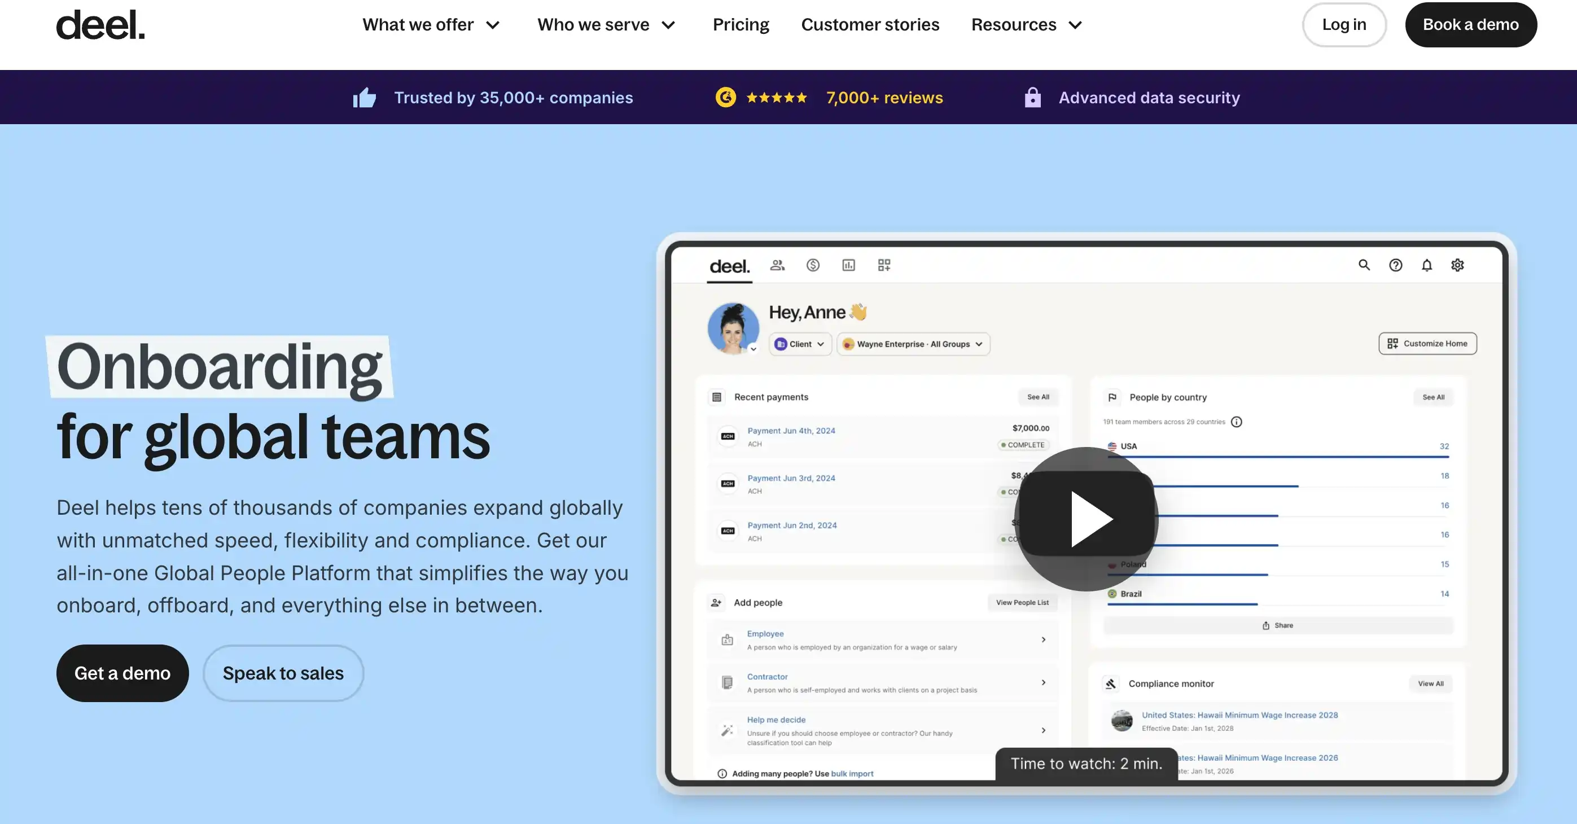Click the Contractor document icon
Viewport: 1577px width, 824px height.
click(728, 682)
